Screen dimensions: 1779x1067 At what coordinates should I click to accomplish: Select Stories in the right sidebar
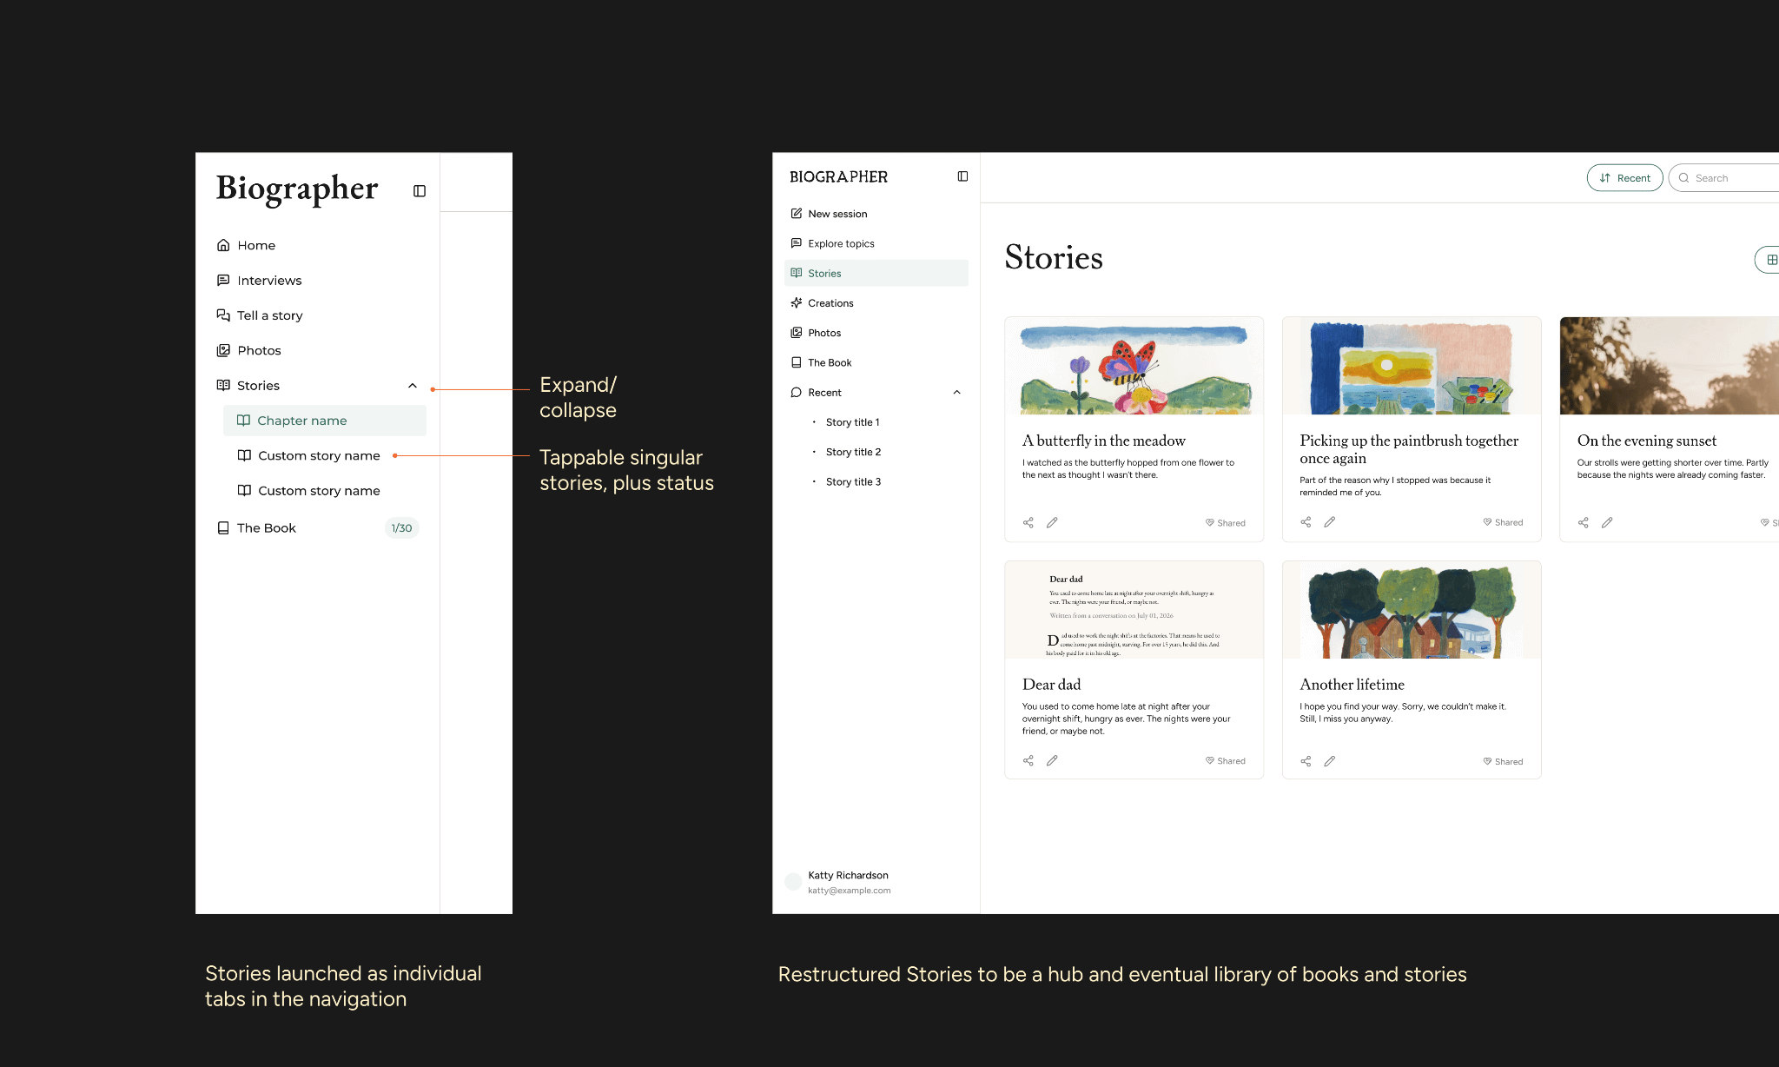[x=876, y=273]
